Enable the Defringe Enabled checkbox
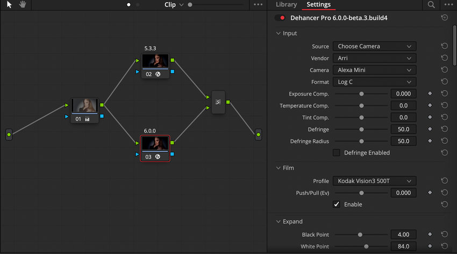457x254 pixels. click(337, 153)
